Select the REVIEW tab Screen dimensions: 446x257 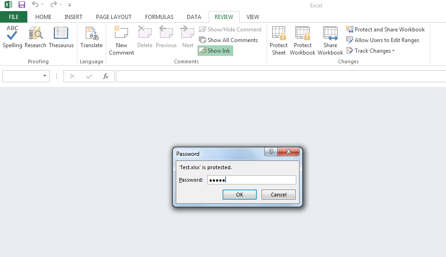click(224, 17)
